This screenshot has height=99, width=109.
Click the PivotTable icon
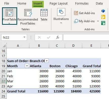(x=9, y=13)
